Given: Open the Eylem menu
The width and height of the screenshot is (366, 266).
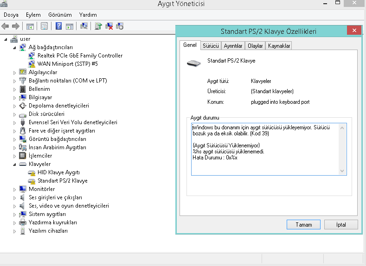Looking at the screenshot, I should point(33,15).
